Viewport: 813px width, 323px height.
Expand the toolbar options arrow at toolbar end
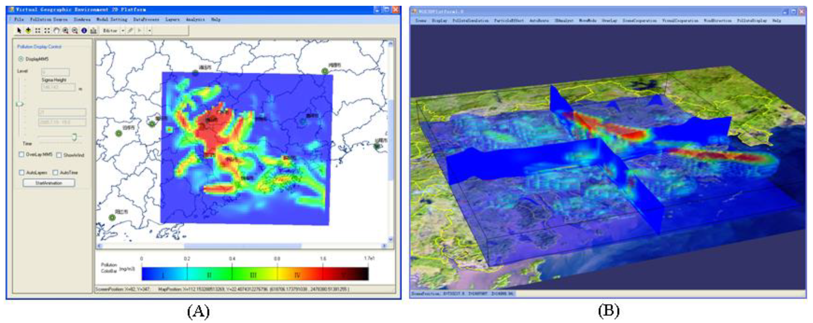pyautogui.click(x=149, y=30)
